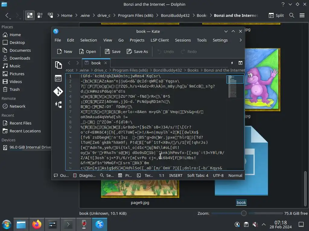This screenshot has width=309, height=231.
Task: Open Firefox from the taskbar
Action: coord(37,224)
